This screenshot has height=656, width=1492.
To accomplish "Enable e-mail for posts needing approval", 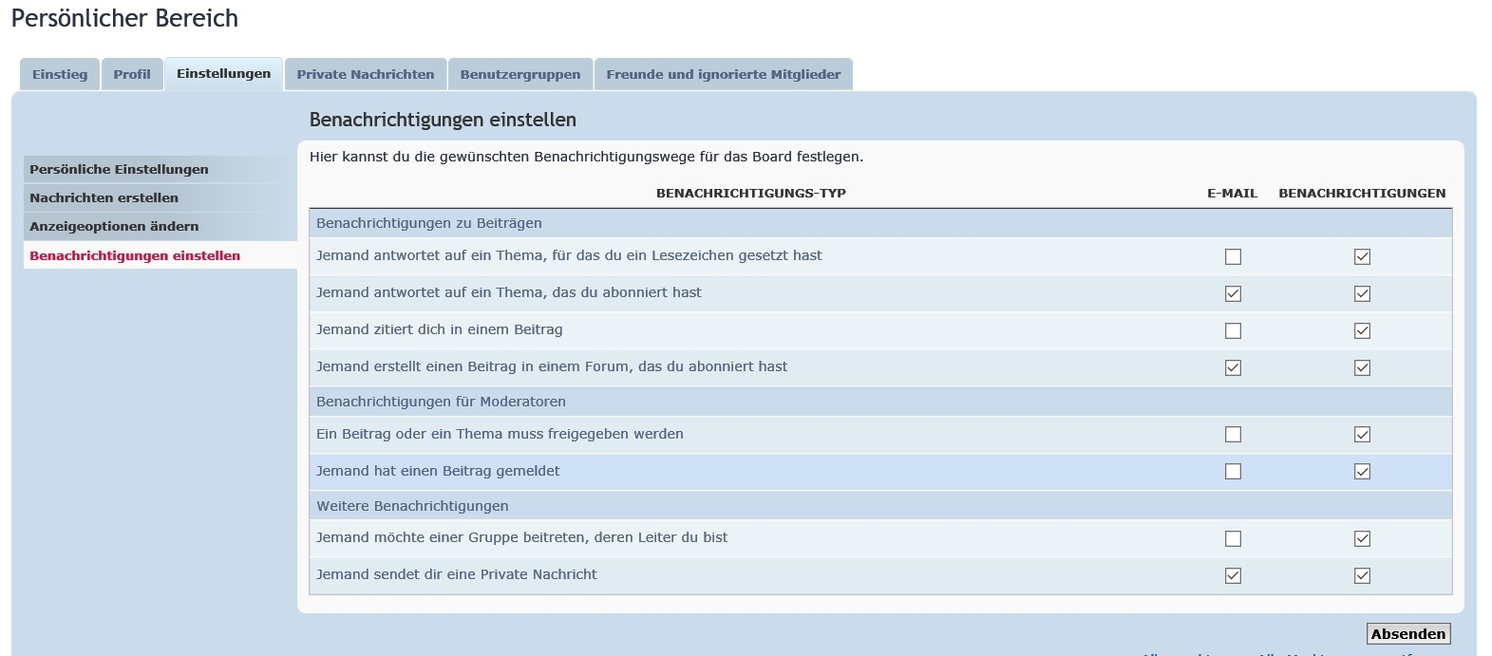I will click(1233, 434).
